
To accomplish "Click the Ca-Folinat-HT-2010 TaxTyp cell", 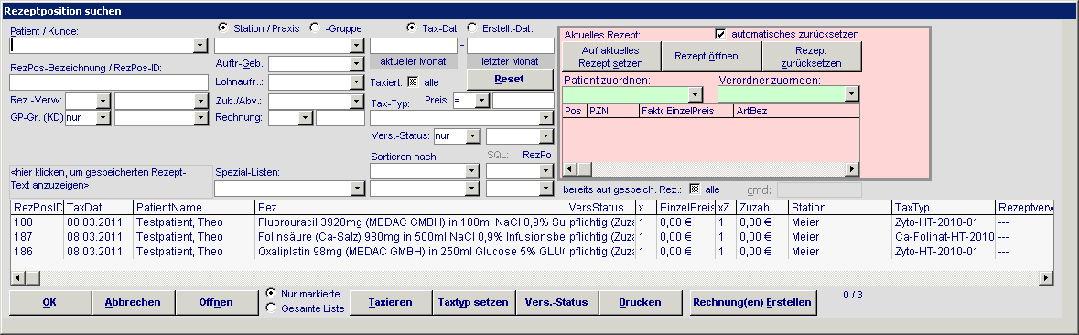I will (944, 237).
